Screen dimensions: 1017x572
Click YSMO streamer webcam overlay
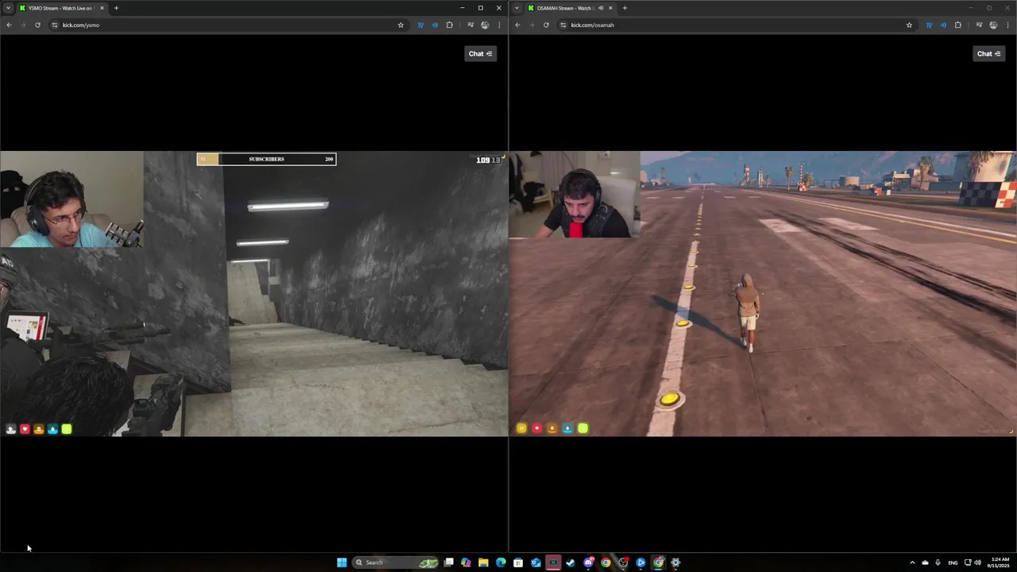click(x=72, y=199)
